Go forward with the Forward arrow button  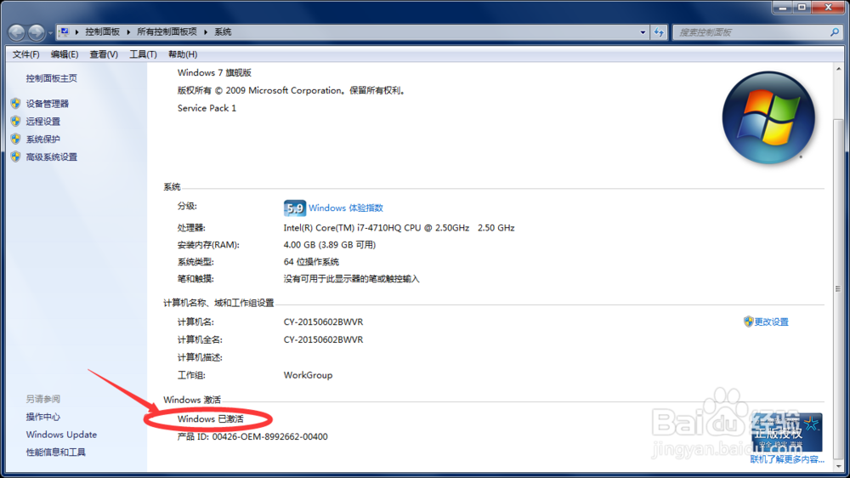[37, 32]
